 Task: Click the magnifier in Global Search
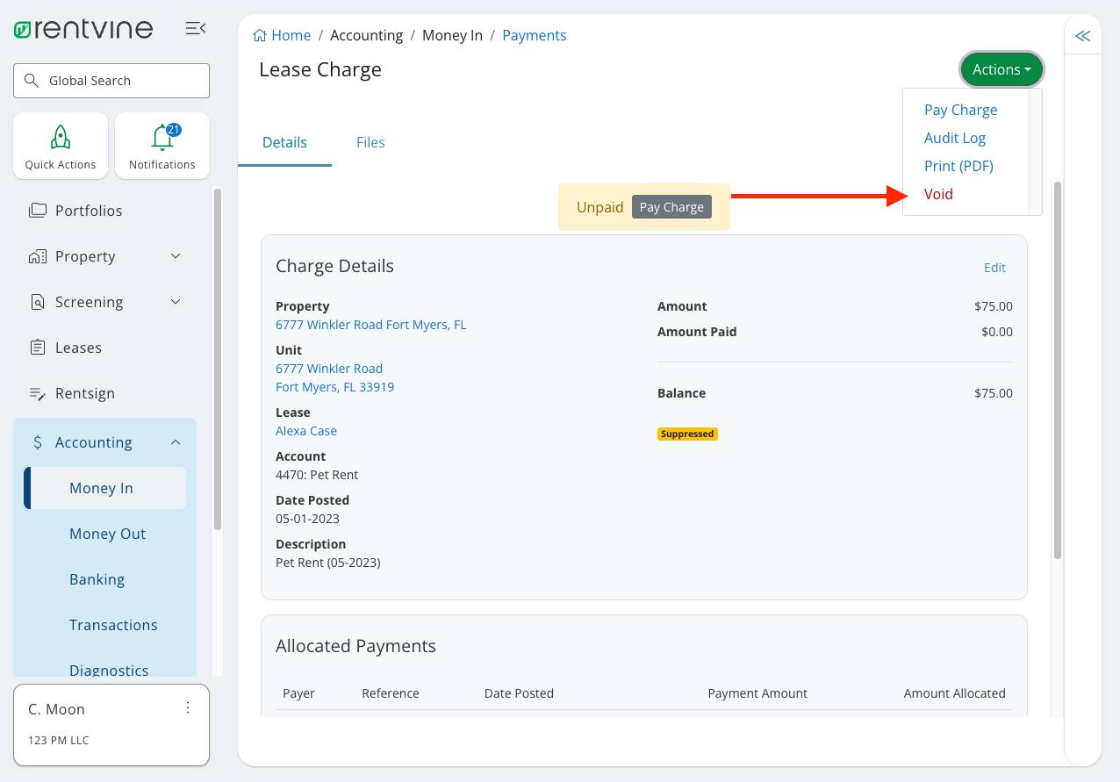pos(31,80)
